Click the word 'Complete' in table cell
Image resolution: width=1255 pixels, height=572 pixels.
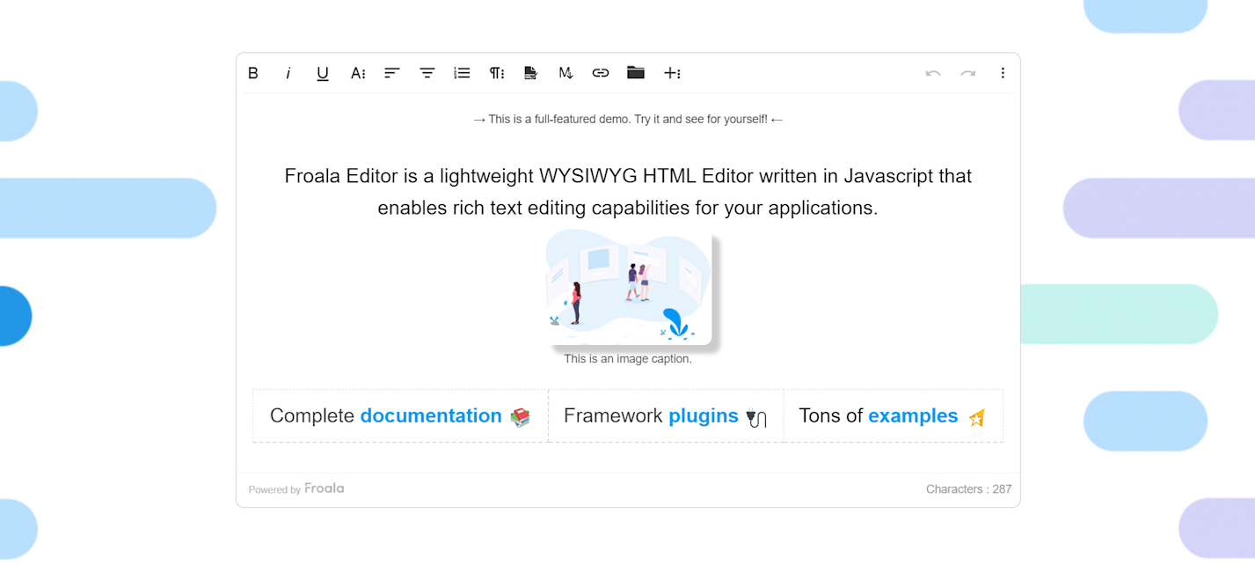[x=312, y=415]
